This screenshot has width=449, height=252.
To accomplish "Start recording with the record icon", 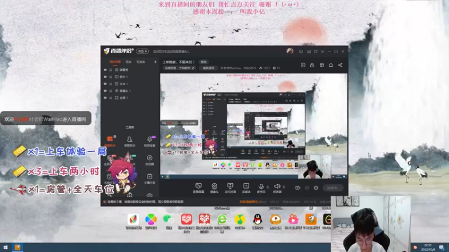I will click(x=298, y=188).
